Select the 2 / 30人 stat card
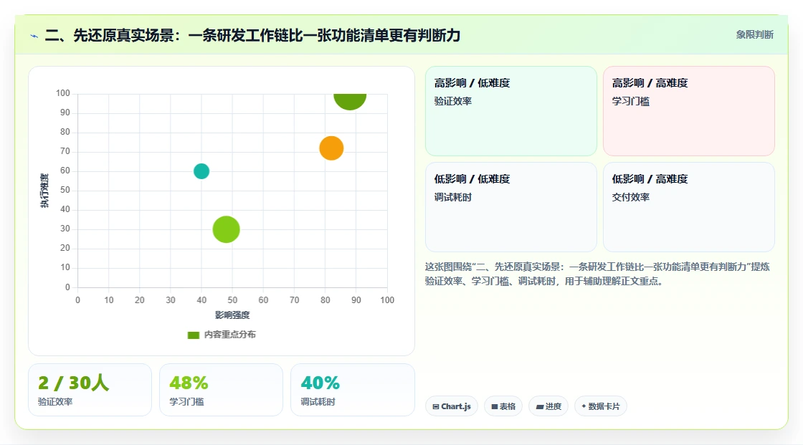803x445 pixels. click(x=90, y=390)
